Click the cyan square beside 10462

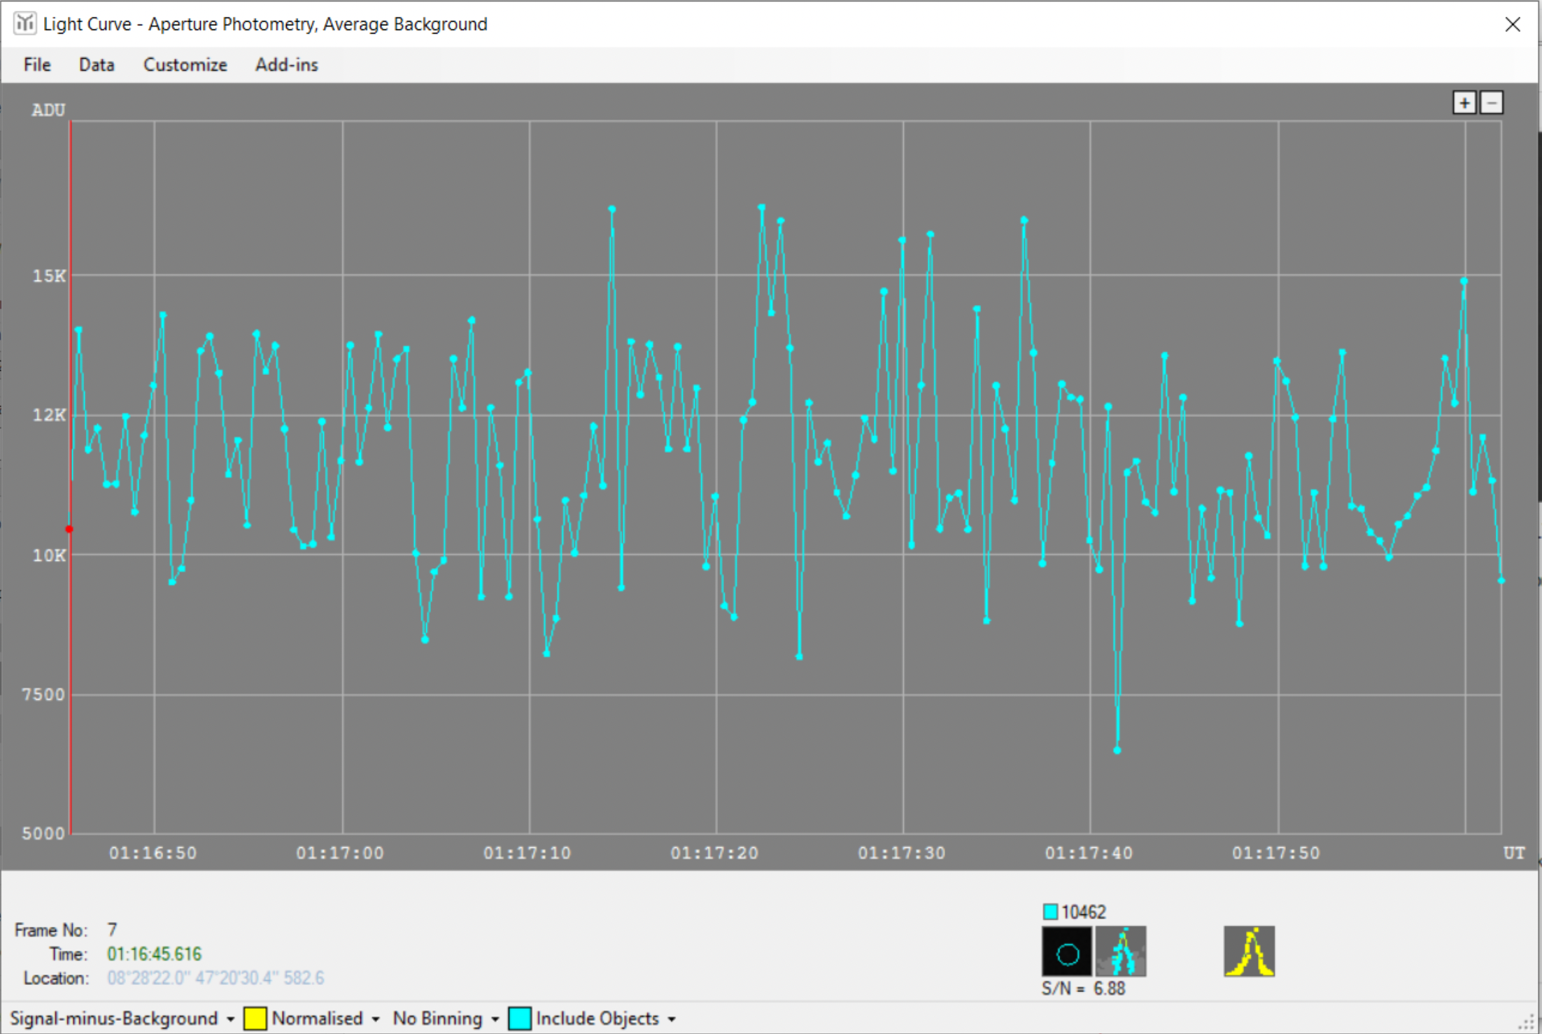(x=1050, y=912)
